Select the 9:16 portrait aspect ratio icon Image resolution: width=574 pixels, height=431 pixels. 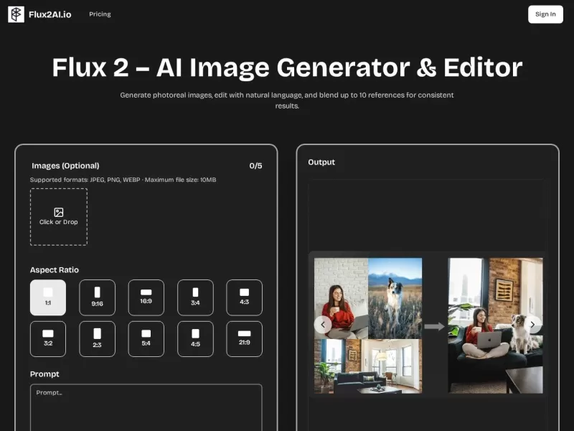97,297
